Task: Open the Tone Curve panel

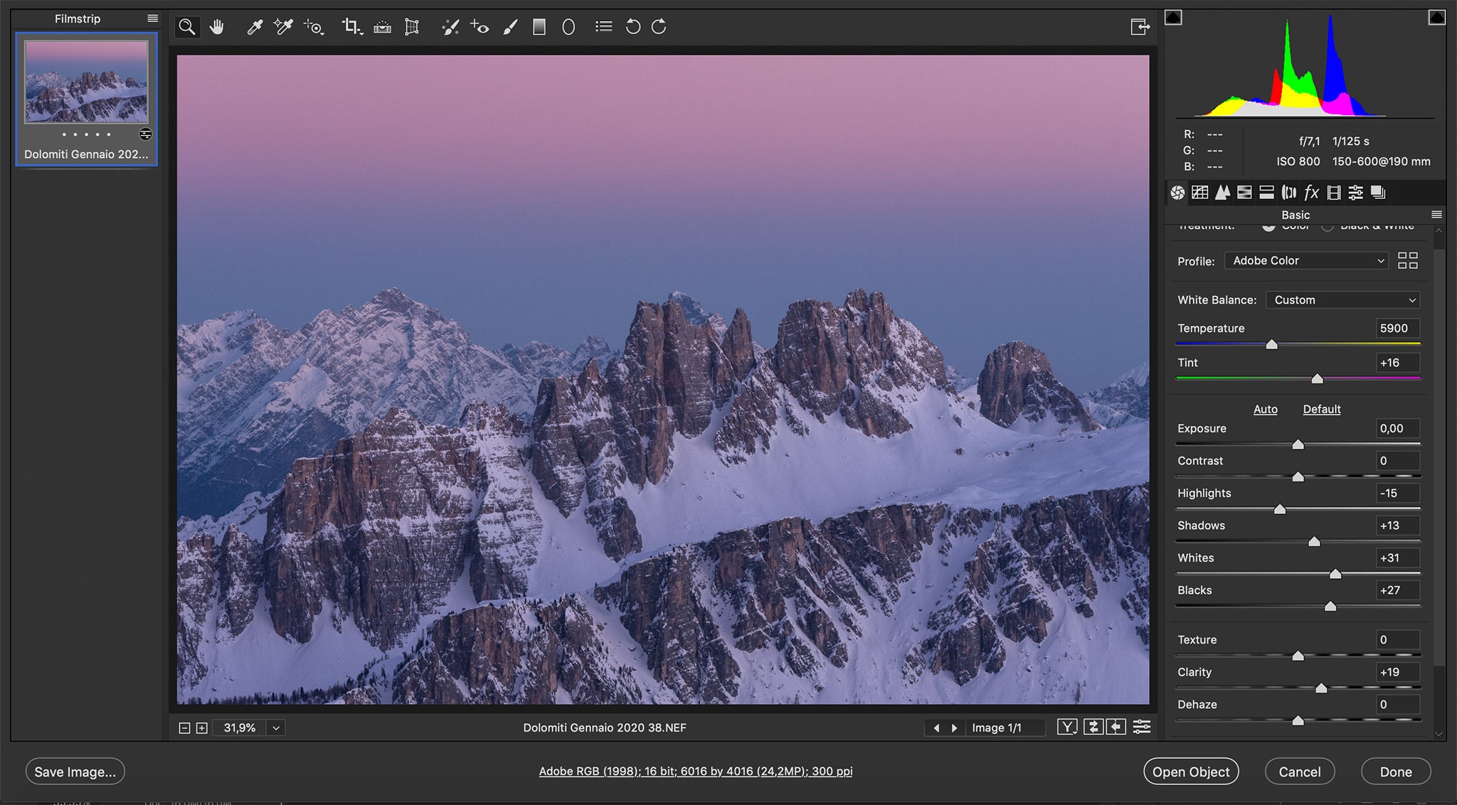Action: click(x=1200, y=192)
